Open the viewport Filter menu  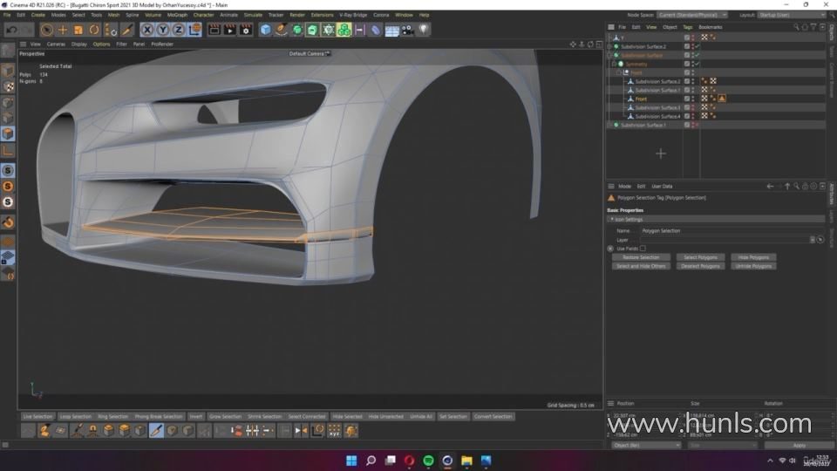click(122, 44)
